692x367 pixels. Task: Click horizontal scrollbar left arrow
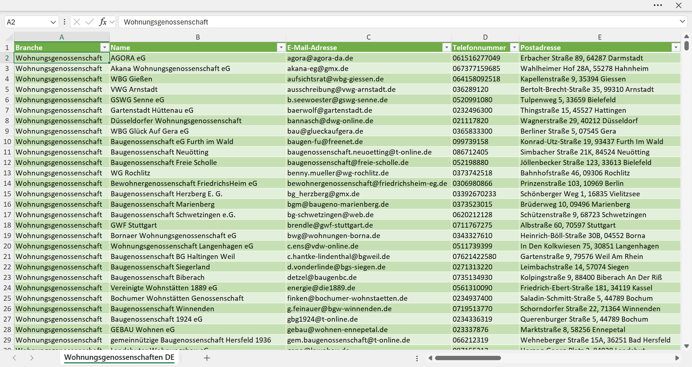tap(430, 358)
